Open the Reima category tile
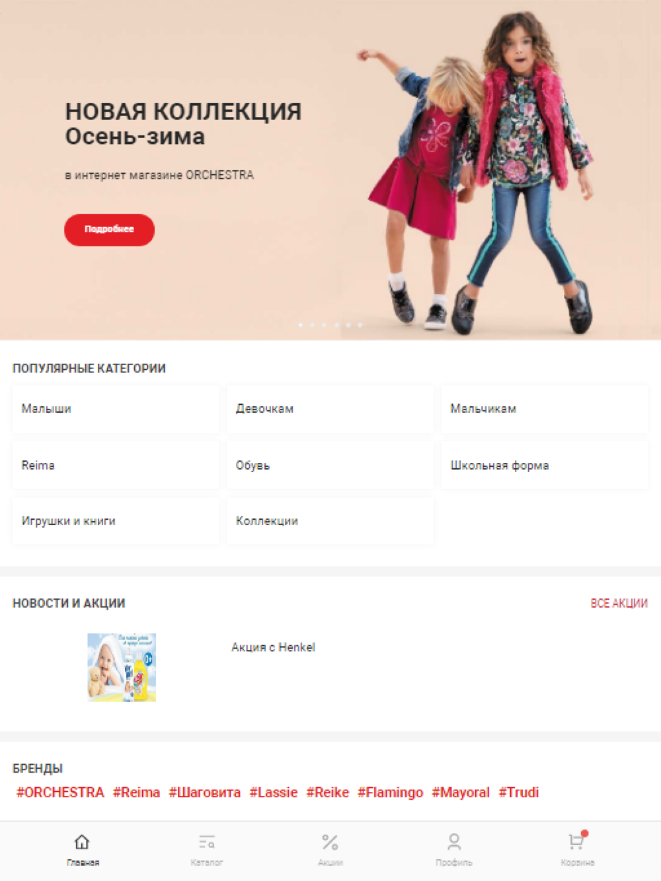The width and height of the screenshot is (661, 881). tap(116, 465)
